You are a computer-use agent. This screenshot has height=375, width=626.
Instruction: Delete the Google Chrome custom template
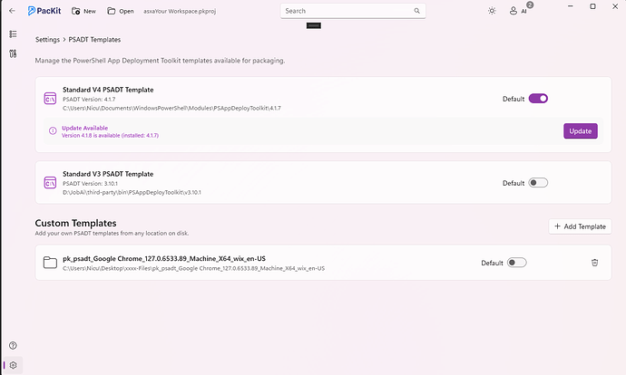[594, 263]
